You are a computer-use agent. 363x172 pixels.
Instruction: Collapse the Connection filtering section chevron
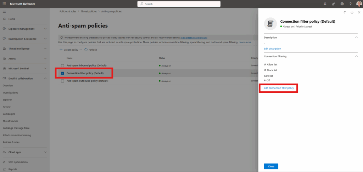357,56
